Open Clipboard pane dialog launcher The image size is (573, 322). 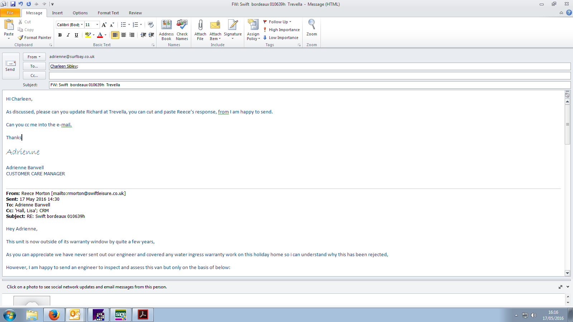[50, 45]
